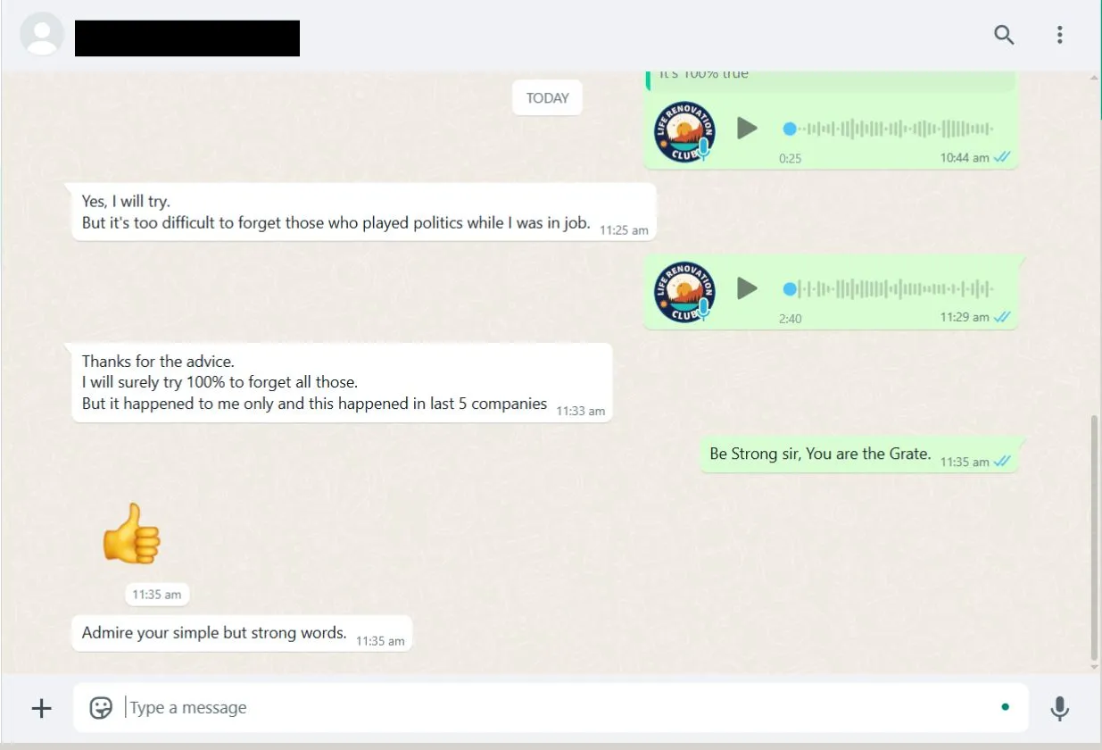1102x750 pixels.
Task: Seek the 0:25 voice message waveform
Action: [x=889, y=129]
